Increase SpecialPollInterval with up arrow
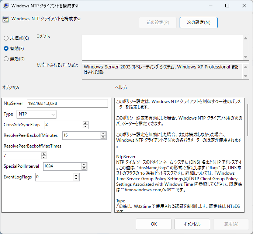 tap(84, 164)
